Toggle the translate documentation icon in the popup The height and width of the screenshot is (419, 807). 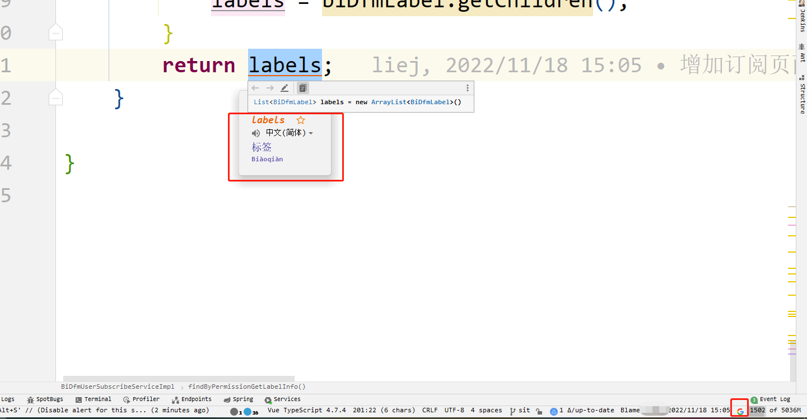302,88
